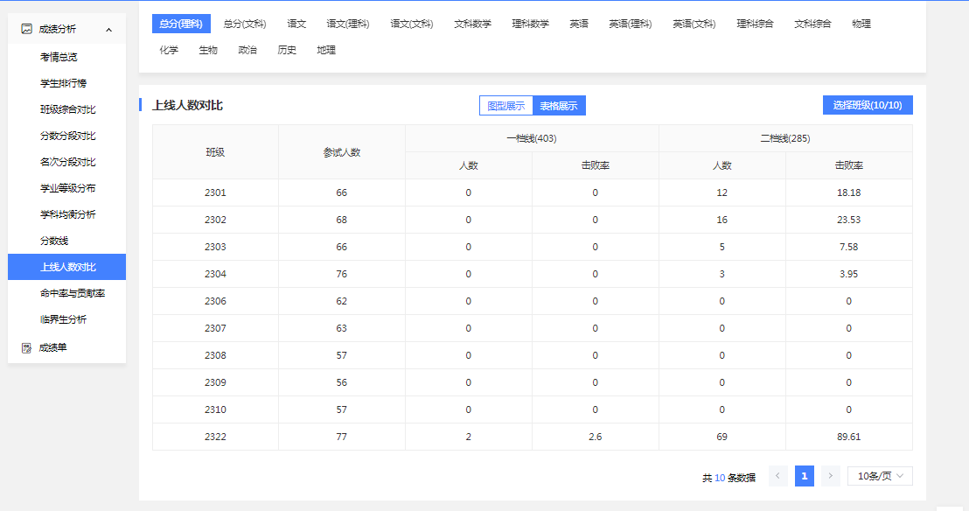Screen dimensions: 969x511
Task: Collapse the 成绩分析 menu chevron
Action: [108, 30]
